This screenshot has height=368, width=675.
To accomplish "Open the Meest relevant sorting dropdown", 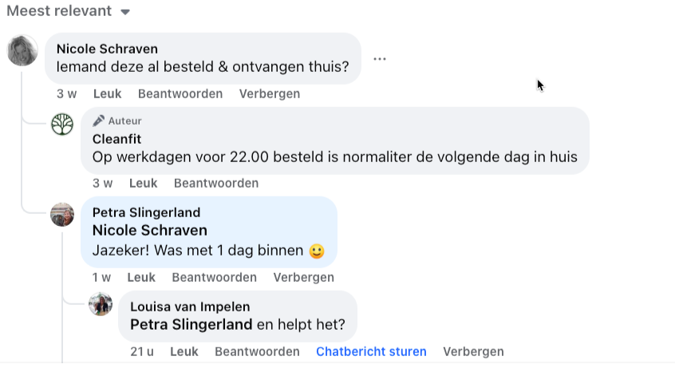I will pyautogui.click(x=68, y=10).
